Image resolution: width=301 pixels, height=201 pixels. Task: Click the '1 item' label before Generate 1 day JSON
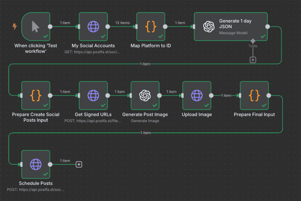pyautogui.click(x=180, y=23)
